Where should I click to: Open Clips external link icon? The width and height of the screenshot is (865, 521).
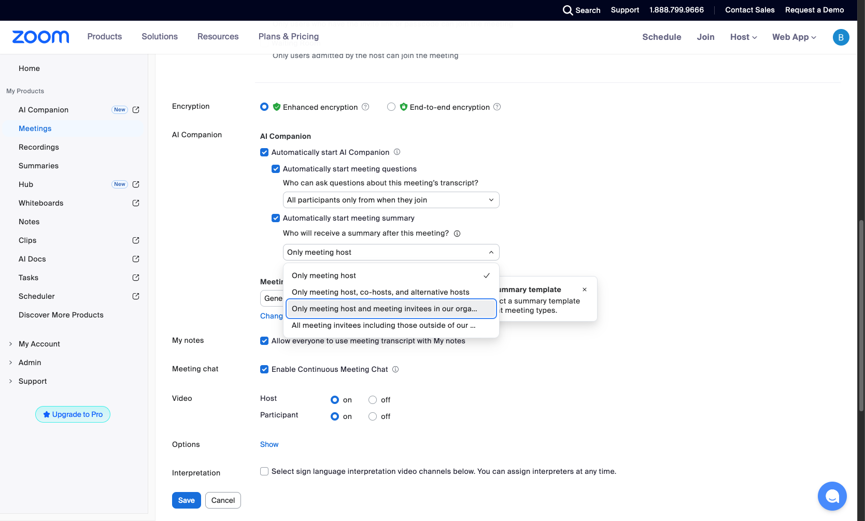[136, 240]
